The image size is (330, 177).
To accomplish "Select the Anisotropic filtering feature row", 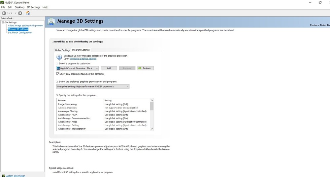I will tap(103, 111).
